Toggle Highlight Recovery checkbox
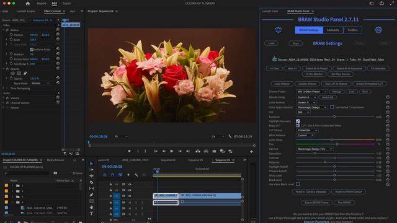Viewport: 397px width, 223px height. (298, 121)
